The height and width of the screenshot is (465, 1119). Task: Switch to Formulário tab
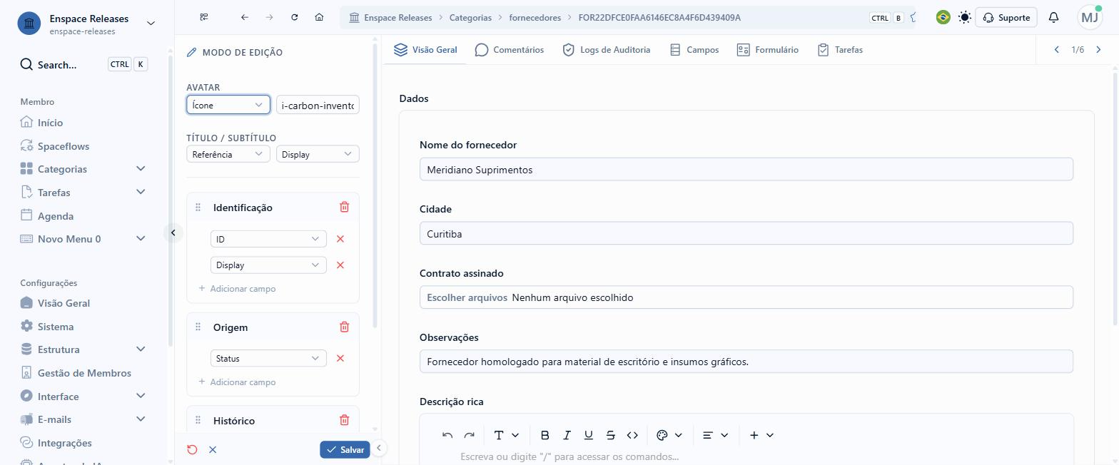768,50
